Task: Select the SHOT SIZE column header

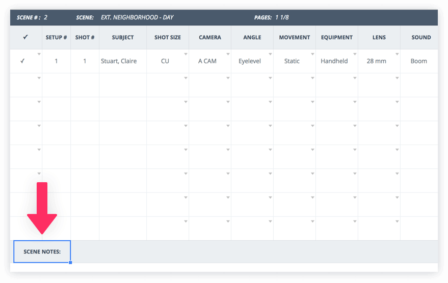Action: pos(168,37)
